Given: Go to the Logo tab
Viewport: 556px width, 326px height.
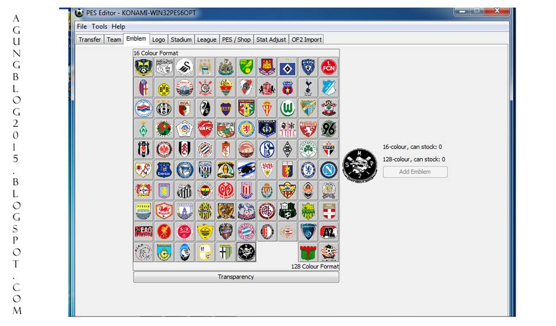Looking at the screenshot, I should click(x=159, y=39).
